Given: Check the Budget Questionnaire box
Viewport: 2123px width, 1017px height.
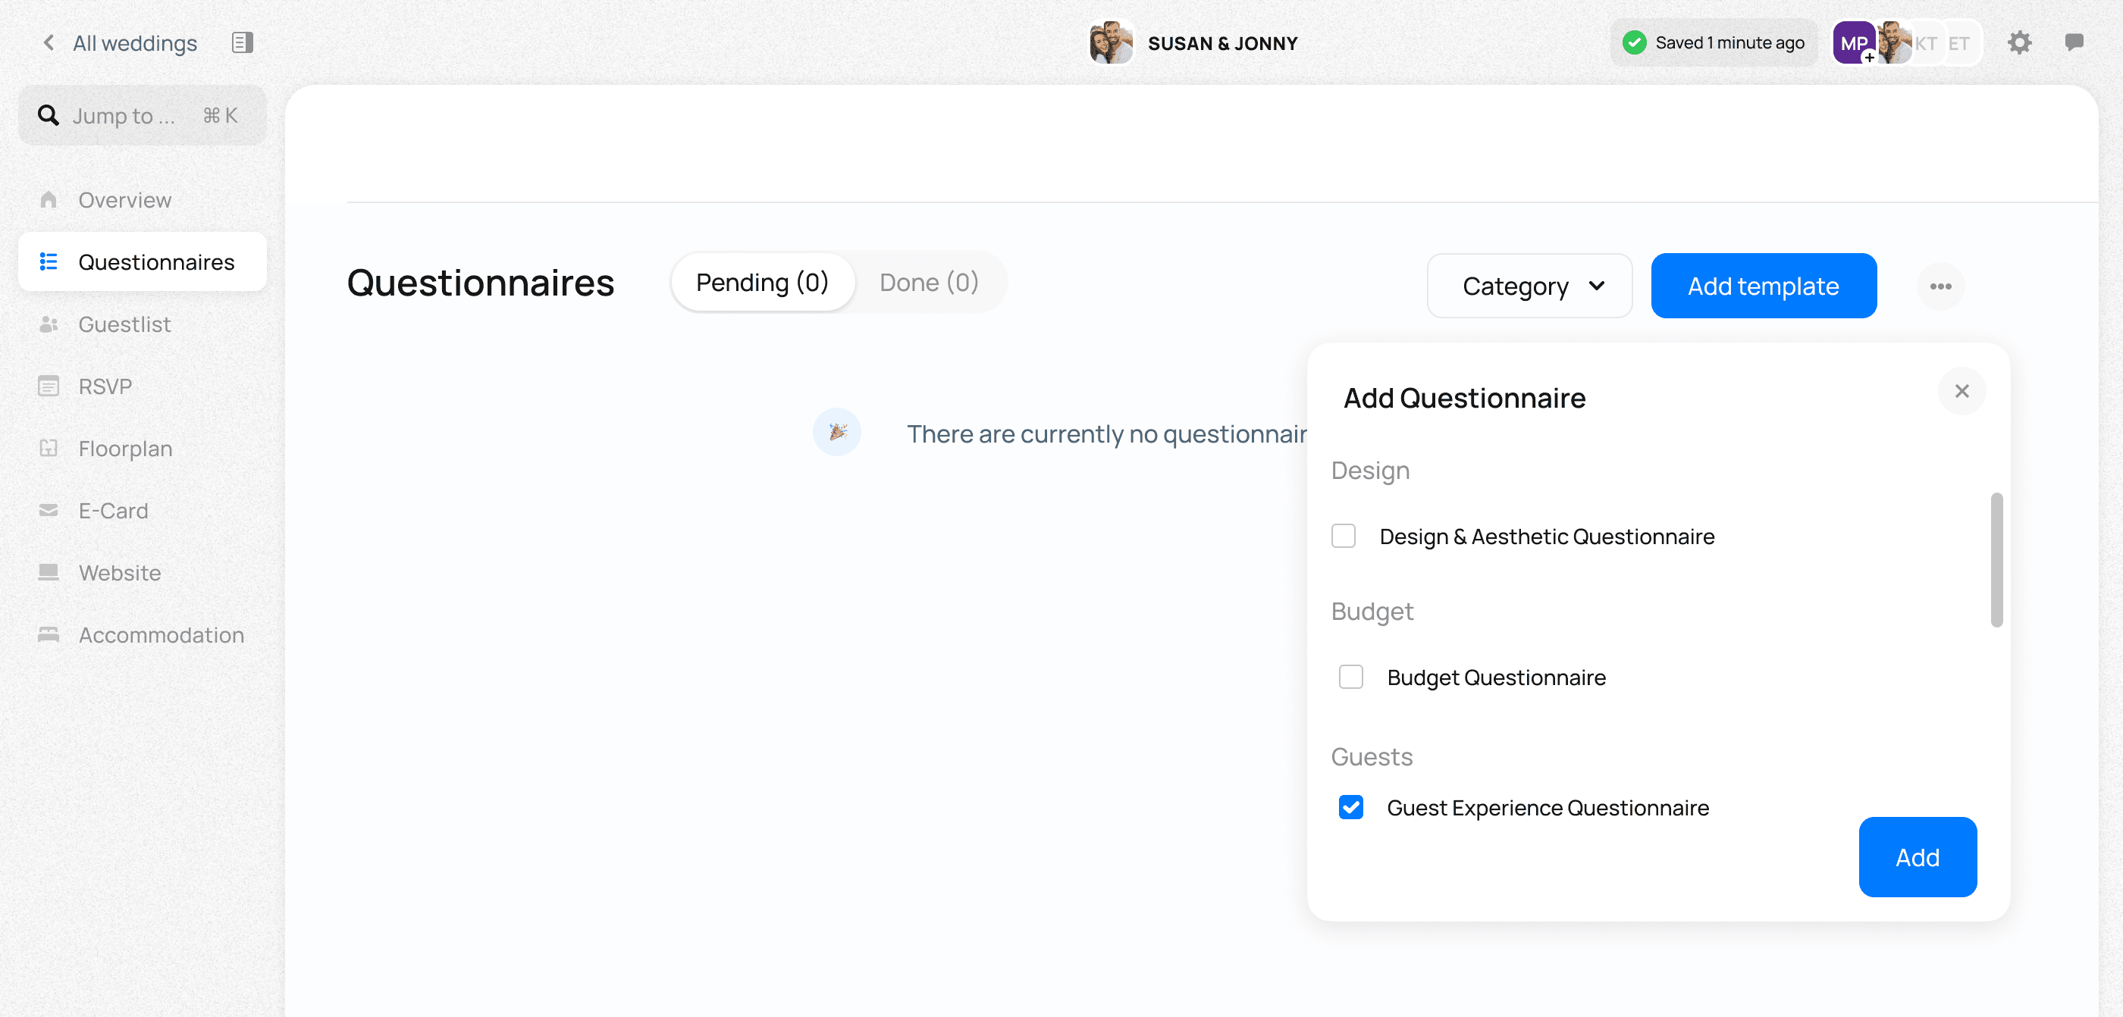Looking at the screenshot, I should 1350,677.
